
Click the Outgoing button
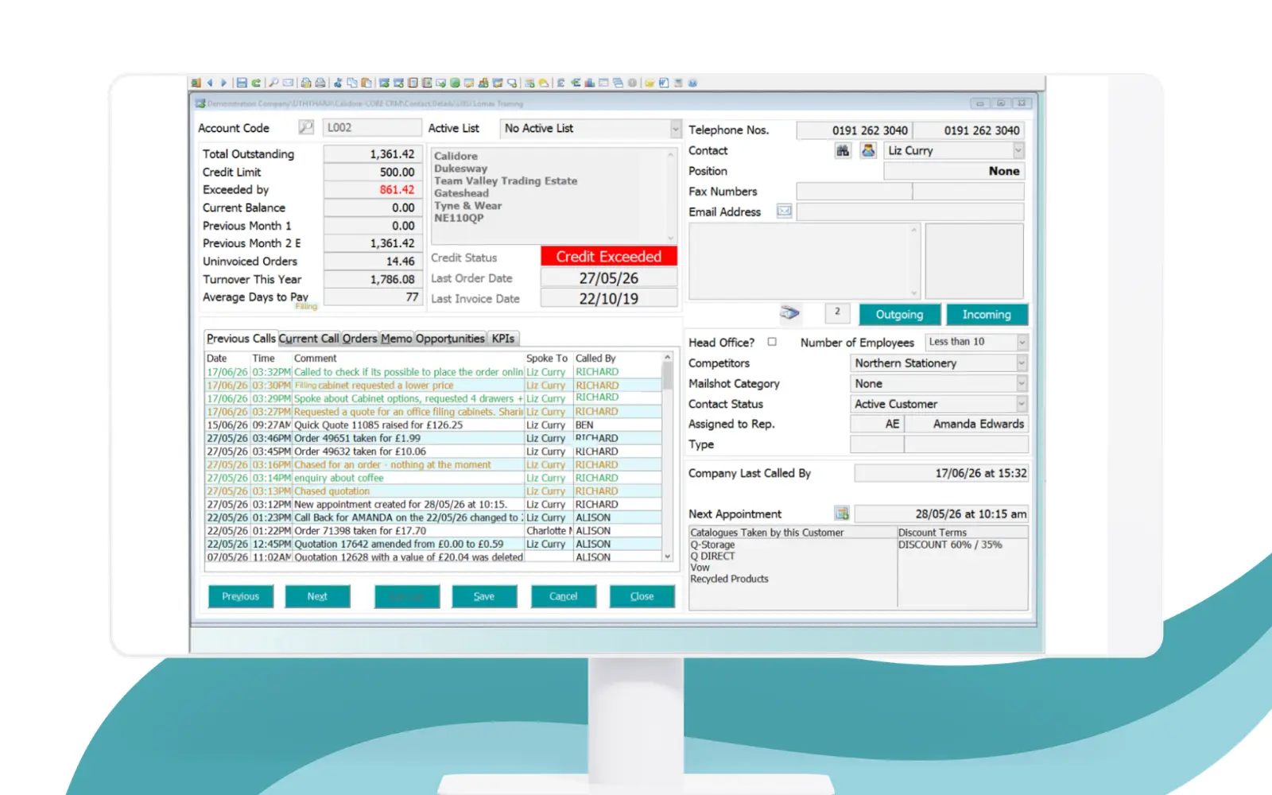(900, 315)
